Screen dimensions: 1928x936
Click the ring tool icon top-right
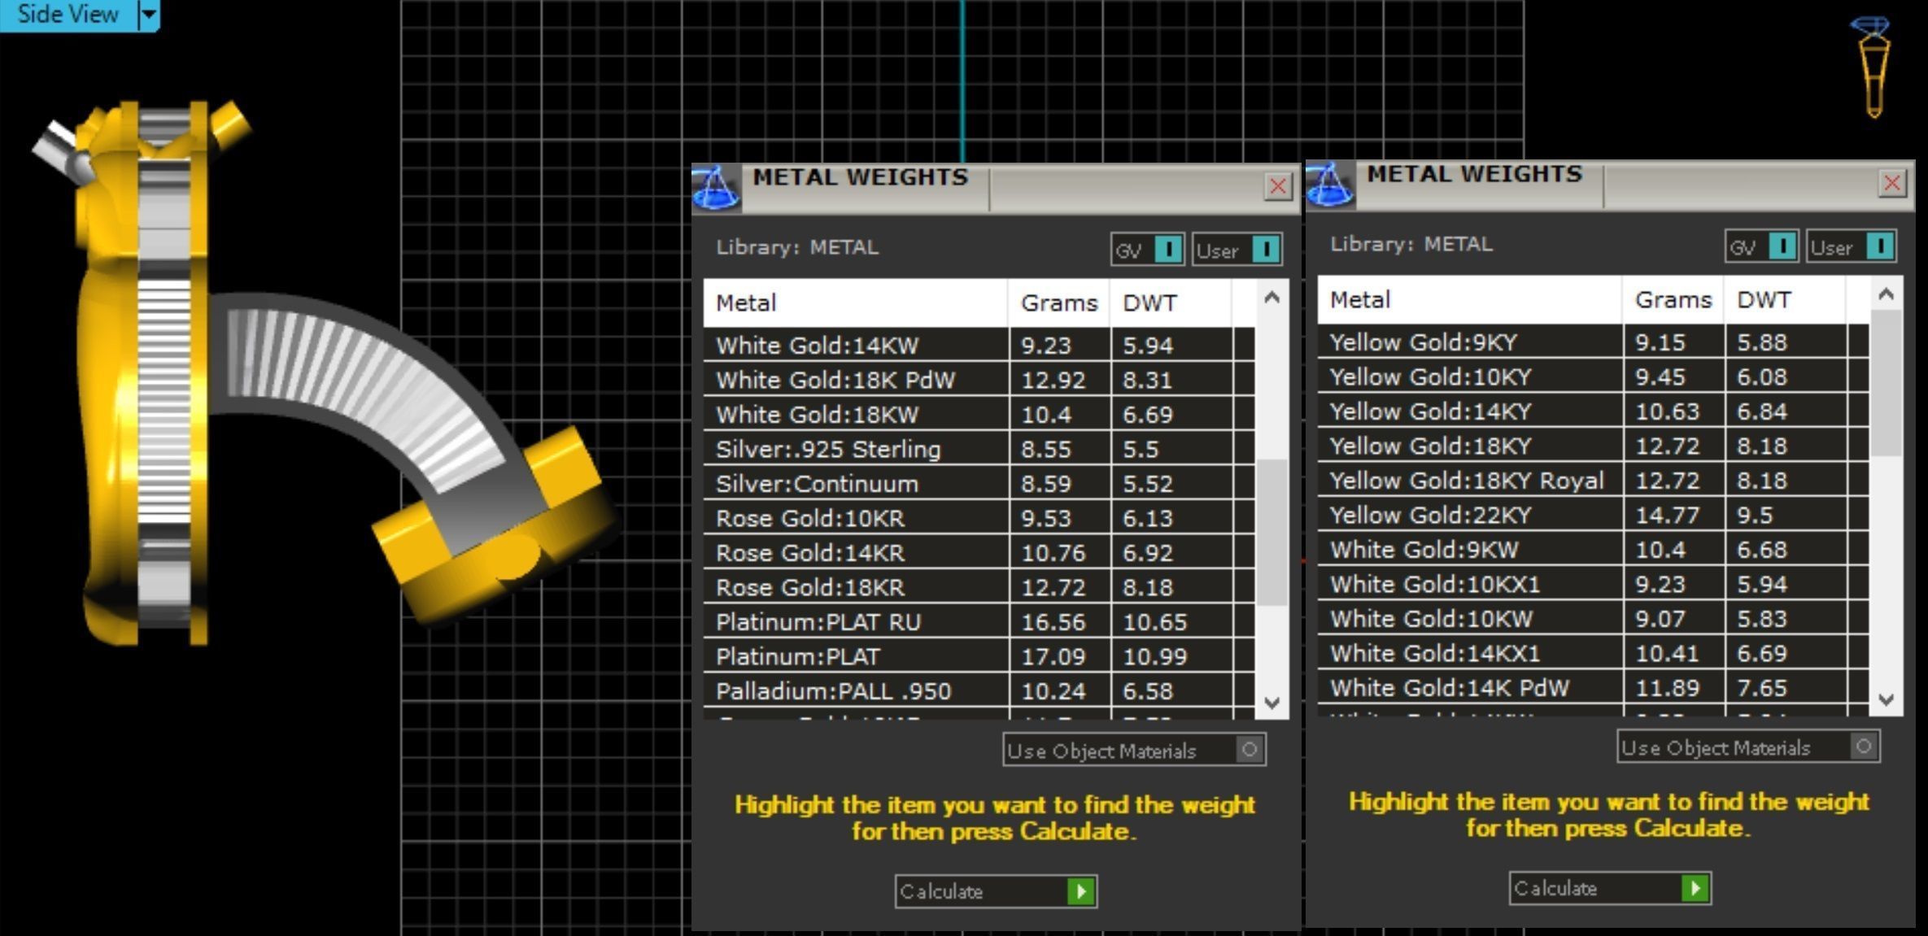click(1873, 67)
